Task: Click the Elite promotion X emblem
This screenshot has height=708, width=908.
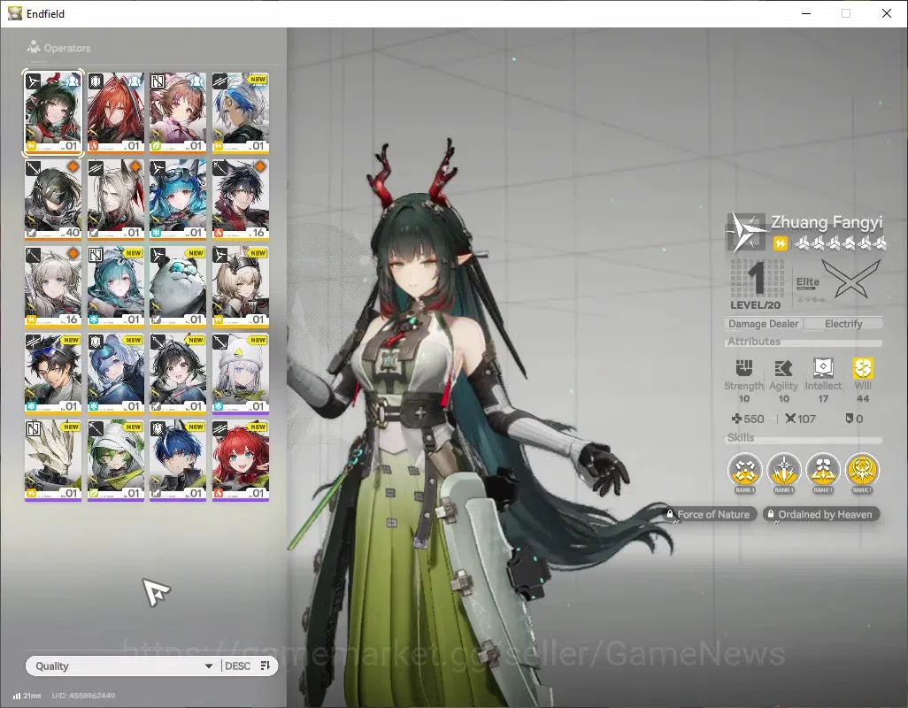Action: [x=850, y=279]
